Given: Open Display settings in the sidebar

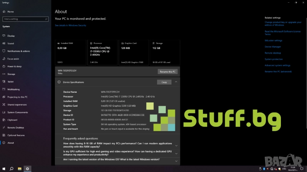Looking at the screenshot, I should tap(11, 36).
